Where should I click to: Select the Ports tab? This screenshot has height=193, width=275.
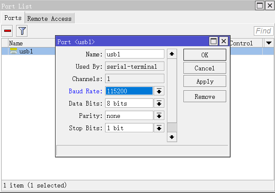(x=13, y=18)
